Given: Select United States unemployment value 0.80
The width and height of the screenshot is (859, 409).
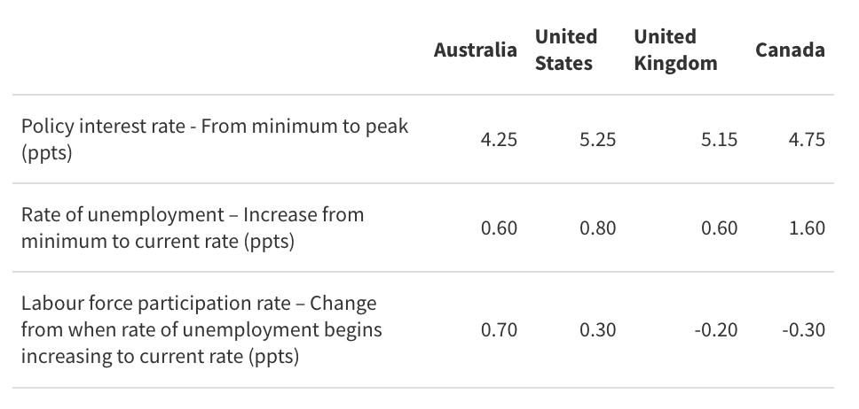Looking at the screenshot, I should click(597, 228).
